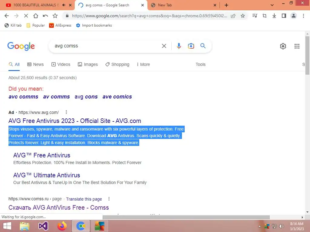The width and height of the screenshot is (310, 232).
Task: Click the avg cons suggestion
Action: click(86, 97)
